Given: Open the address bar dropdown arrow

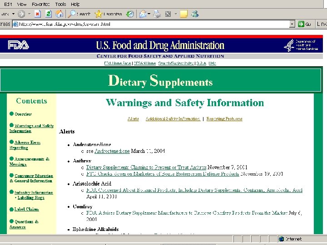Looking at the screenshot, I should pyautogui.click(x=292, y=24).
